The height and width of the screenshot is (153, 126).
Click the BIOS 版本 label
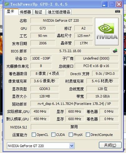point(19,51)
